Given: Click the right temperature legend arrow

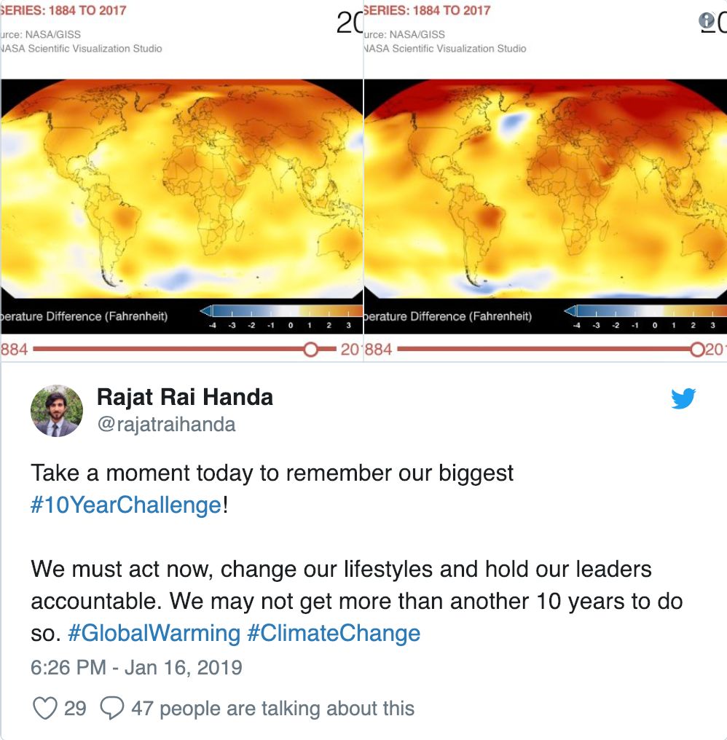Looking at the screenshot, I should pyautogui.click(x=570, y=310).
